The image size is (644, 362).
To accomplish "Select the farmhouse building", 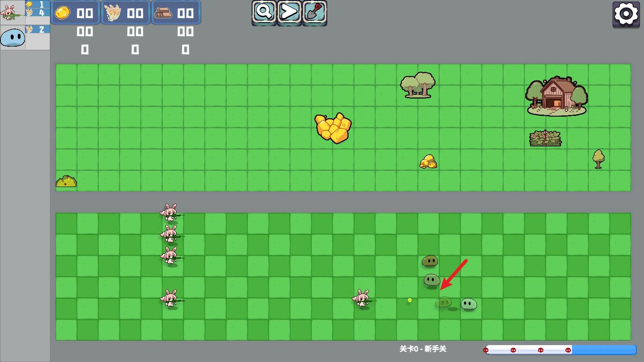I will [x=556, y=96].
